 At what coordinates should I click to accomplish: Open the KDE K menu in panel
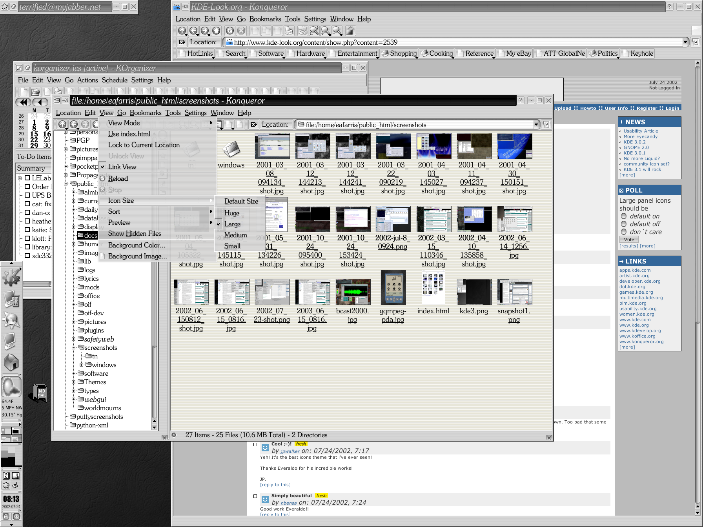click(11, 277)
